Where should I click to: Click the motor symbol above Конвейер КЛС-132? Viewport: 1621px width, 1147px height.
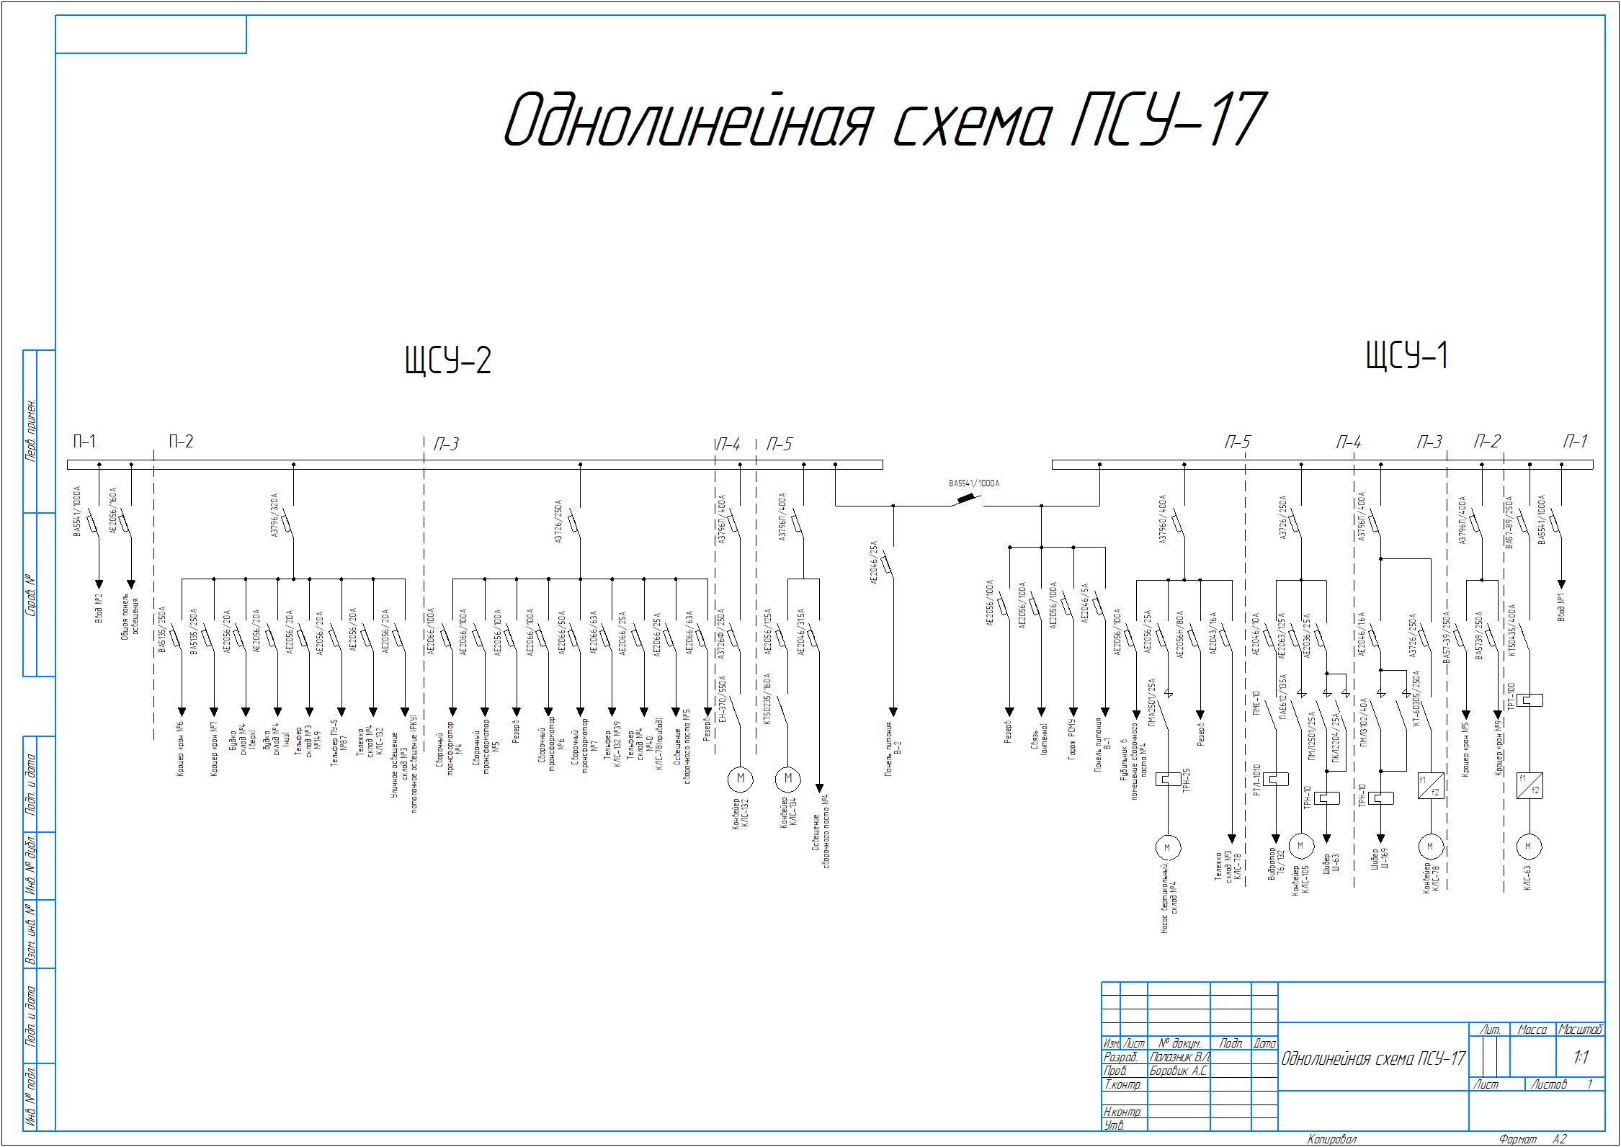pos(740,779)
